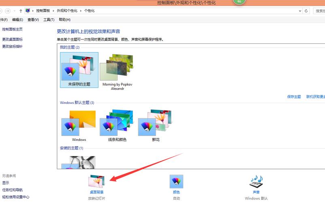Screen dimensions: 325x203
Task: Open the Sounds (声音) settings icon
Action: pos(256,181)
